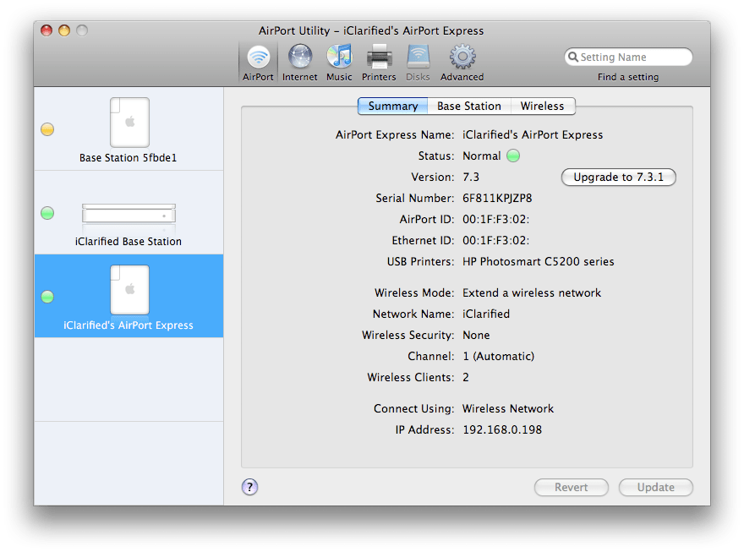Viewport: 744px width, 552px height.
Task: Select the AirPort icon in the toolbar
Action: 257,57
